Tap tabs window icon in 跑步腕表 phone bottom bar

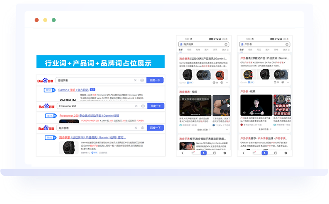(215, 153)
